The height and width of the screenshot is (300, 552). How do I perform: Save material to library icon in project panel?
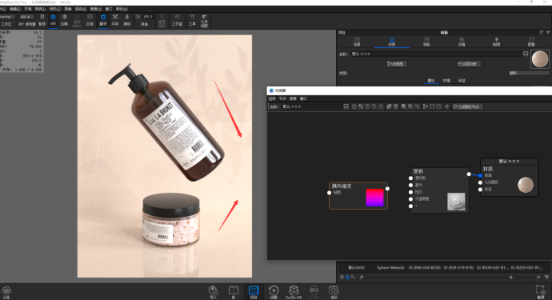[x=526, y=54]
